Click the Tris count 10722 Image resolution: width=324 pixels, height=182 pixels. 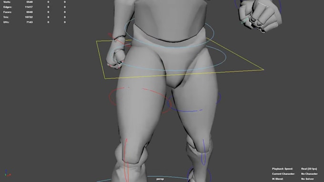[x=29, y=17]
